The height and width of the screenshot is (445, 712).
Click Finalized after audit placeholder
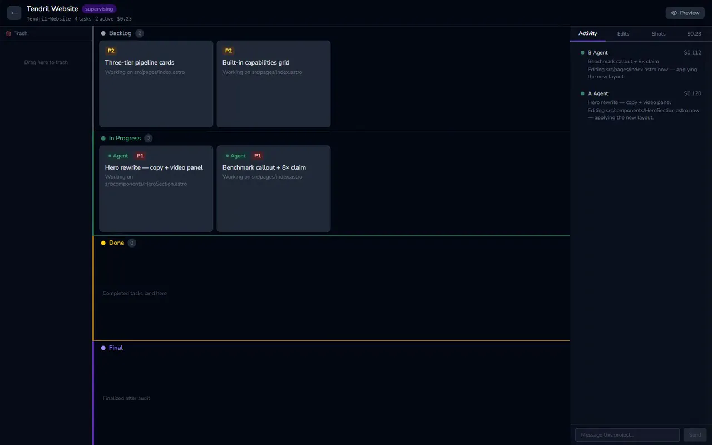[x=126, y=398]
